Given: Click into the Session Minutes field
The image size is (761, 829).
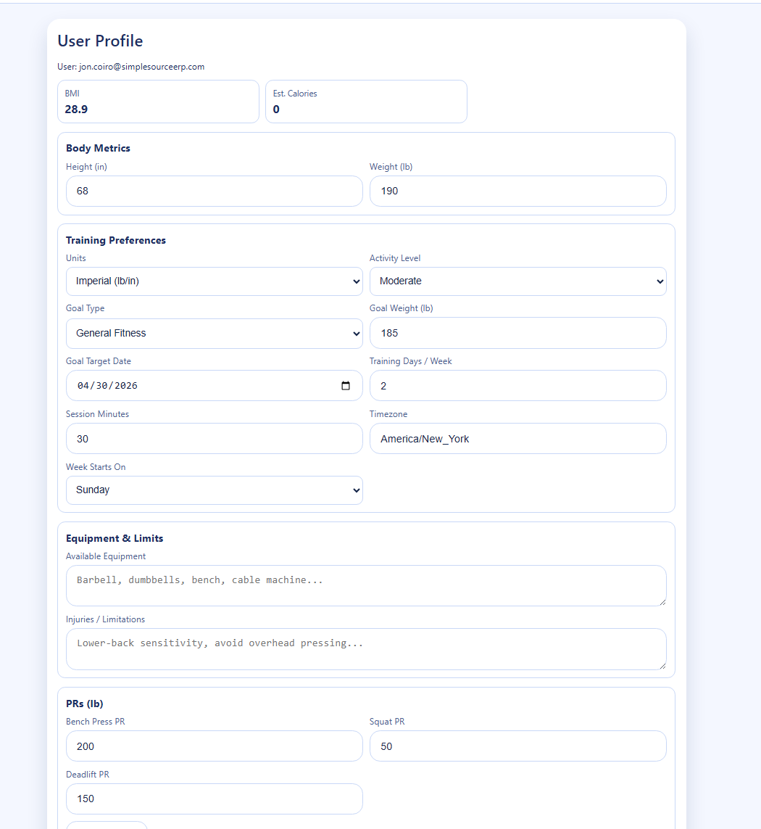Looking at the screenshot, I should point(214,439).
